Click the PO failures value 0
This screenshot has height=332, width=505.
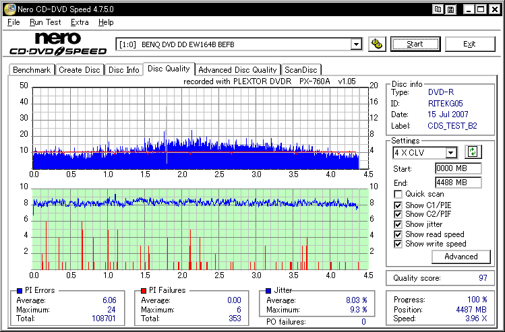tap(363, 322)
